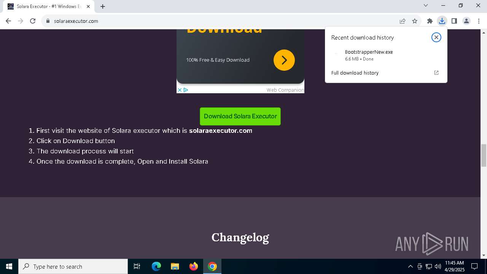487x274 pixels.
Task: Open the Windows Start menu
Action: [x=9, y=266]
